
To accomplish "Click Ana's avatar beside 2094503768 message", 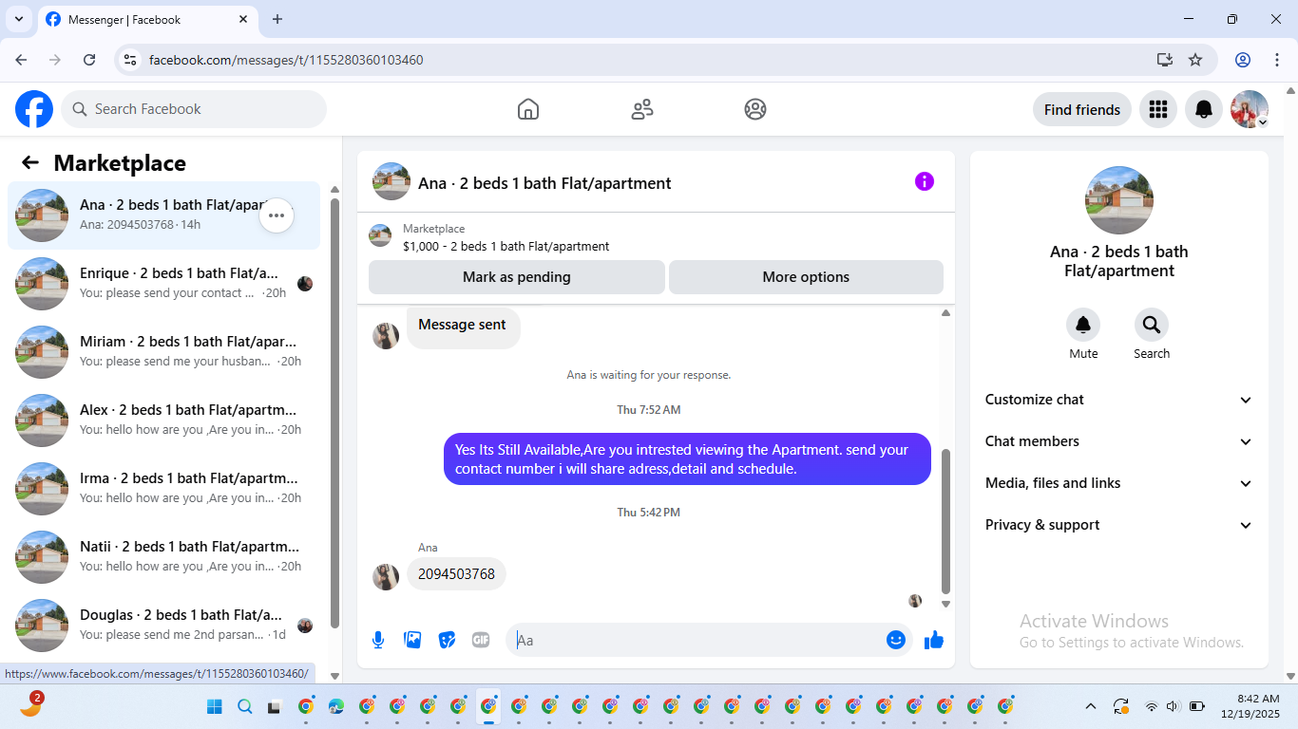I will pyautogui.click(x=386, y=576).
